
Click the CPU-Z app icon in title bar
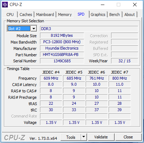tap(5, 5)
